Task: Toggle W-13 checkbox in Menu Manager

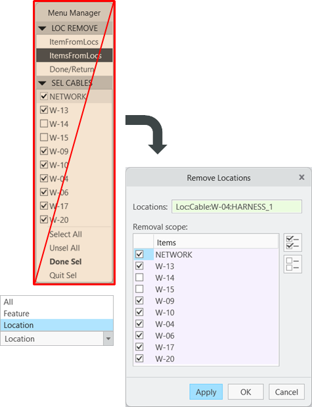Action: (x=44, y=110)
